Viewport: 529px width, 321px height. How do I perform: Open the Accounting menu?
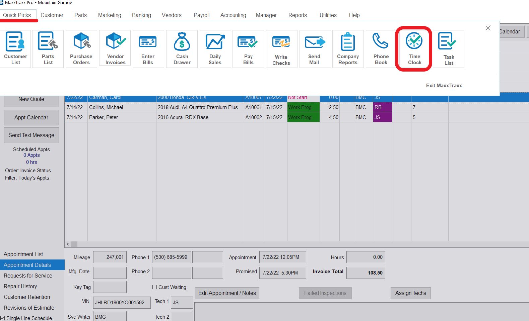(233, 15)
